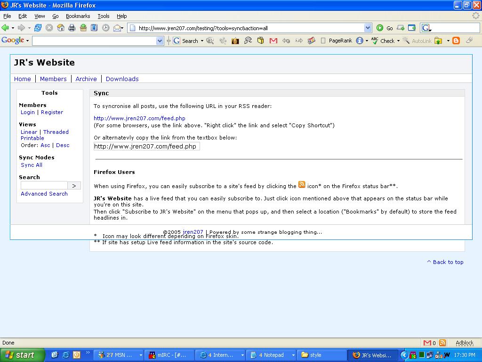Click the Bookmarks sidebar toolbar icon

tap(94, 28)
